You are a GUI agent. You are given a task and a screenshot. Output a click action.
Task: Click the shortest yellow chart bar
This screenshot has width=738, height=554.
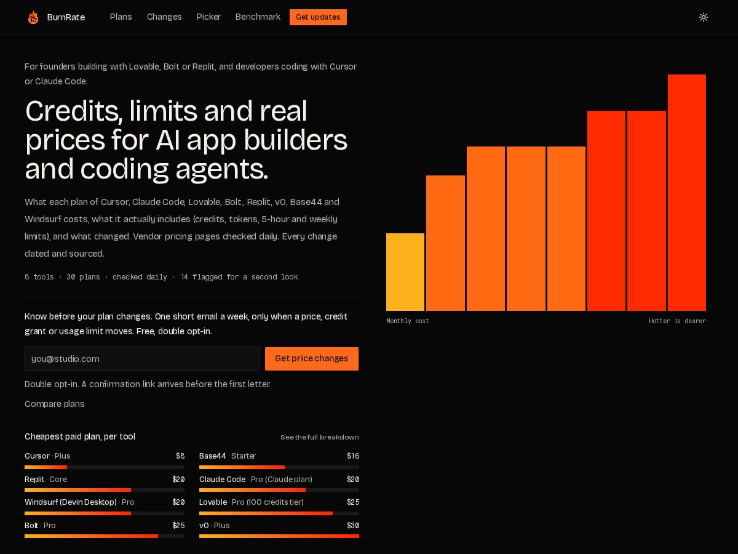click(405, 272)
